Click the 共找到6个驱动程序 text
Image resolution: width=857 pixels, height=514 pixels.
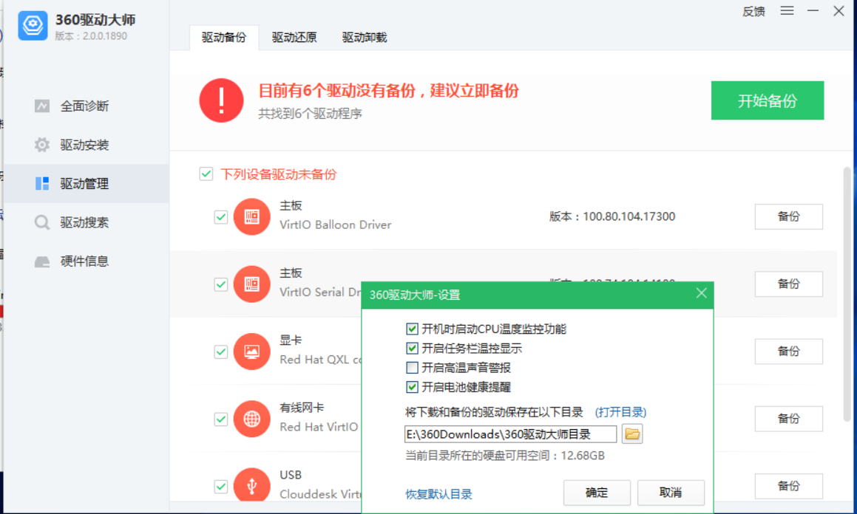(x=310, y=114)
